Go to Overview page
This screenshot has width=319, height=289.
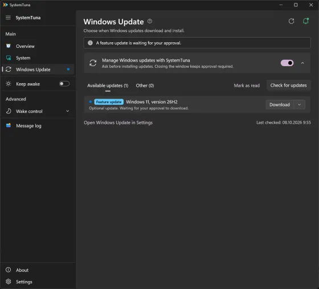[x=38, y=46]
